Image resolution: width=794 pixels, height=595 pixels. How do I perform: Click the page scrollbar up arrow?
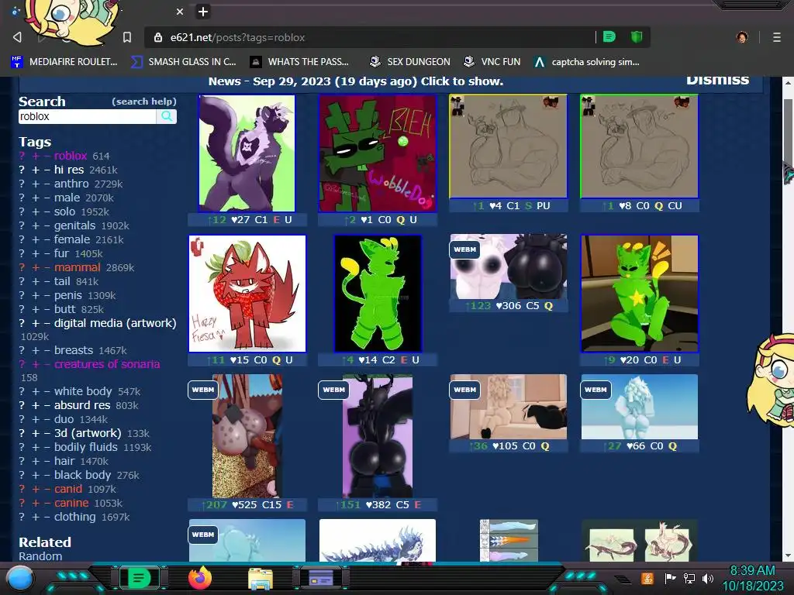pos(788,82)
